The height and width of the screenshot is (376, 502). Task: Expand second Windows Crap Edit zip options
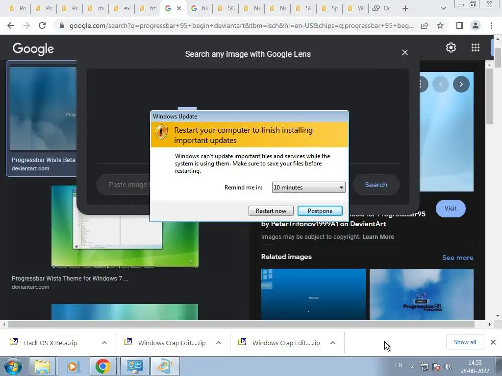[x=333, y=343]
